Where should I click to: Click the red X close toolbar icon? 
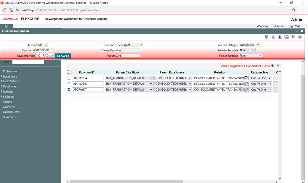click(273, 37)
